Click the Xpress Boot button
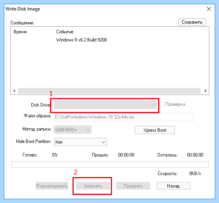Image resolution: width=219 pixels, height=203 pixels. click(x=155, y=130)
